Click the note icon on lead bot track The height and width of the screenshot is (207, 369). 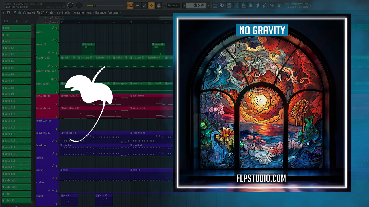click(53, 153)
